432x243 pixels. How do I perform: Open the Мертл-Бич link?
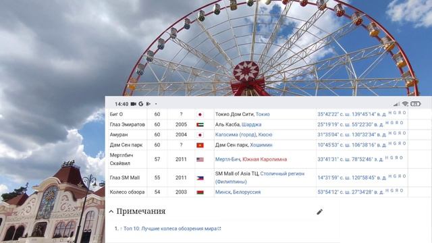pyautogui.click(x=227, y=159)
